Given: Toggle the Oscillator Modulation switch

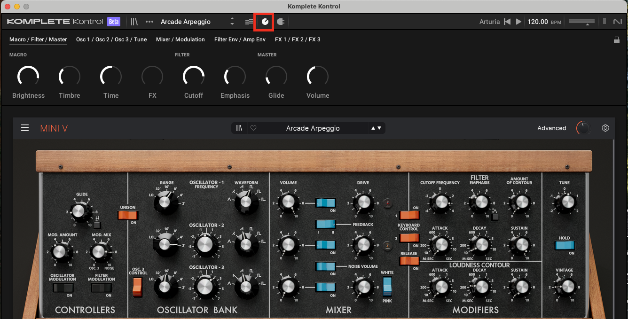Looking at the screenshot, I should click(63, 288).
